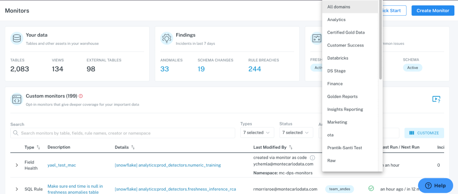Pick Golden Reports domain
Image resolution: width=458 pixels, height=194 pixels.
[x=350, y=97]
